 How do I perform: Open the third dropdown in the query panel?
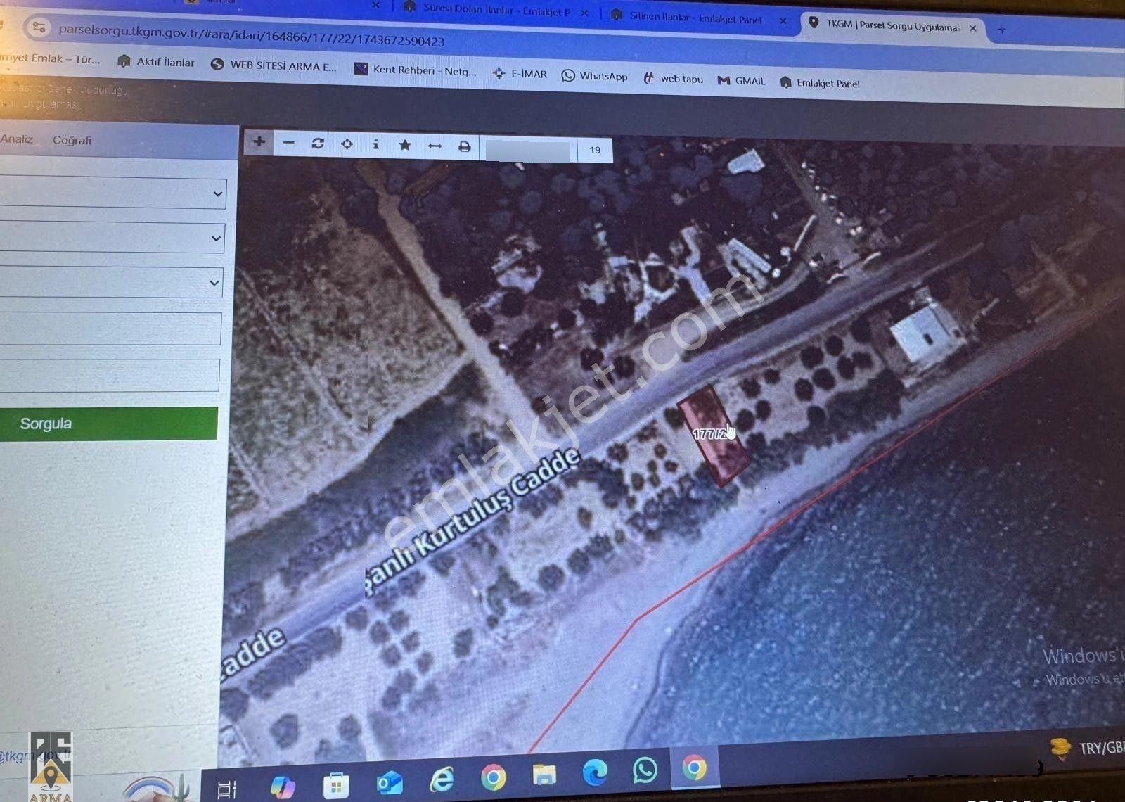click(216, 283)
